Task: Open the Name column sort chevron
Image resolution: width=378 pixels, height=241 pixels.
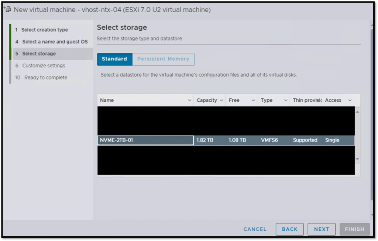Action: (189, 100)
